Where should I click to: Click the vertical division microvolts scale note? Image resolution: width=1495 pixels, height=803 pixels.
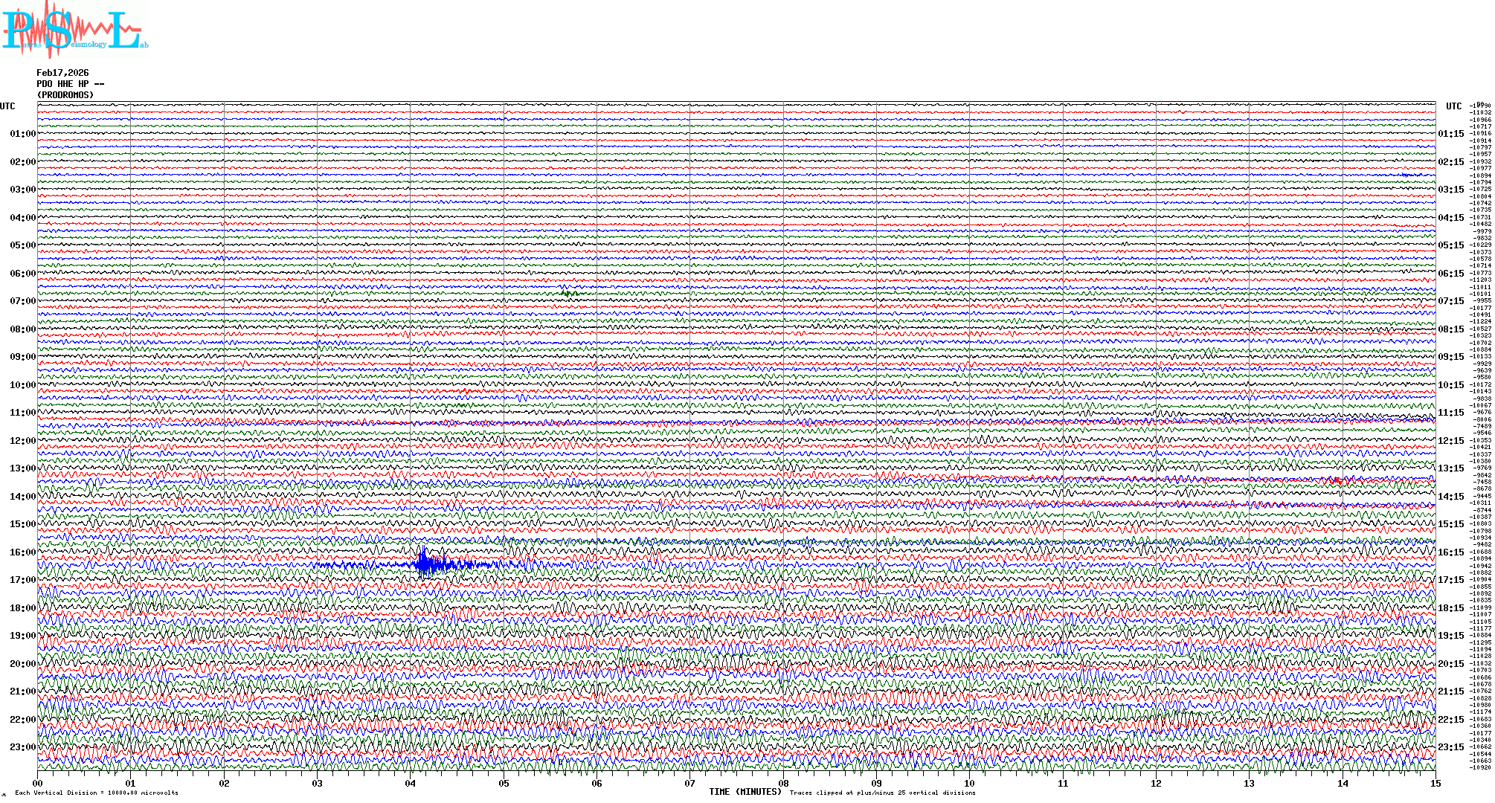pyautogui.click(x=97, y=793)
